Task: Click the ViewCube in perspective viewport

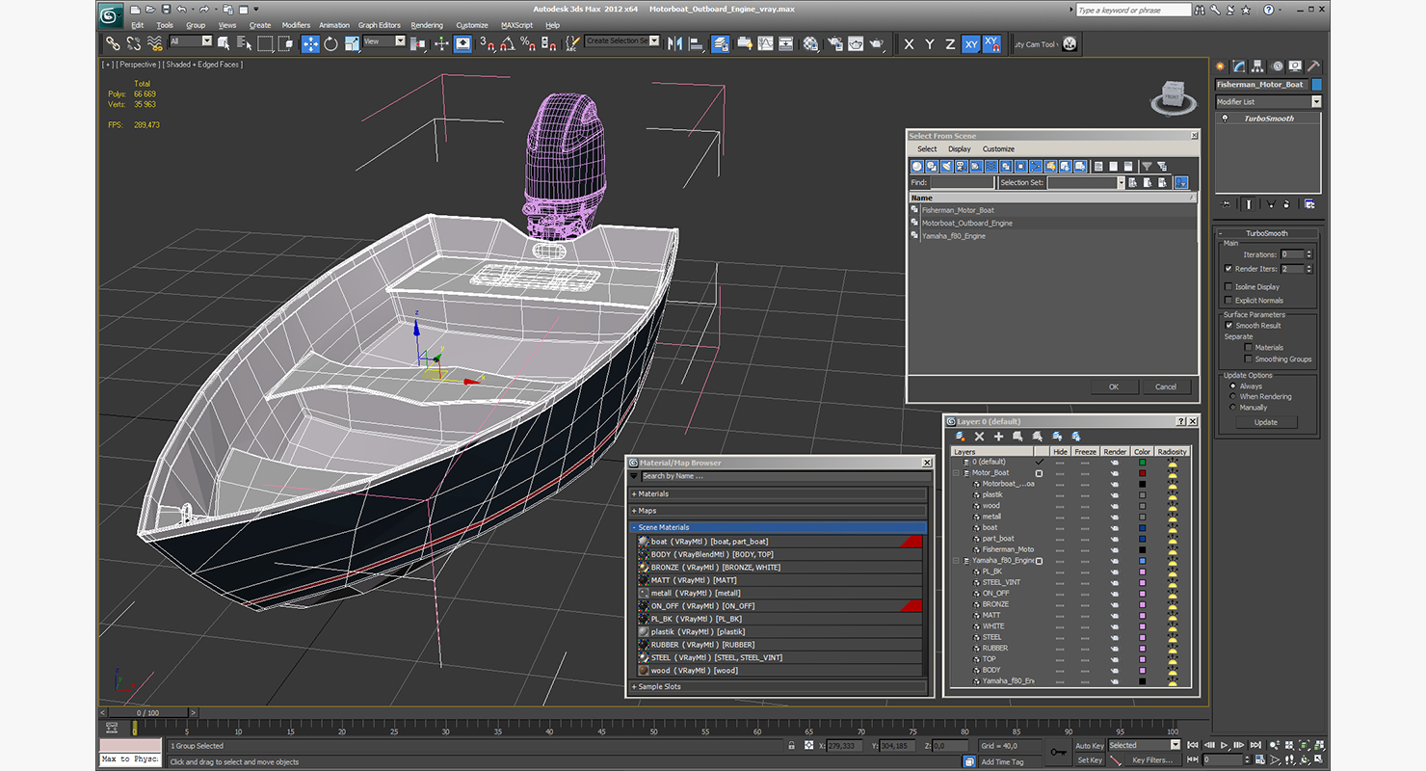Action: (1172, 95)
